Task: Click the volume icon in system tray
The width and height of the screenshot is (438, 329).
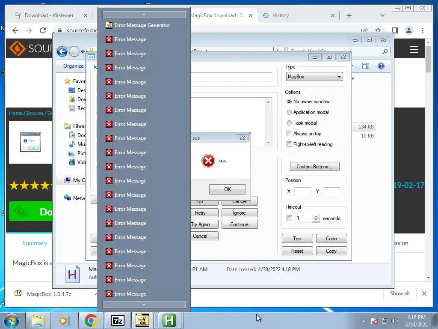Action: click(x=395, y=321)
